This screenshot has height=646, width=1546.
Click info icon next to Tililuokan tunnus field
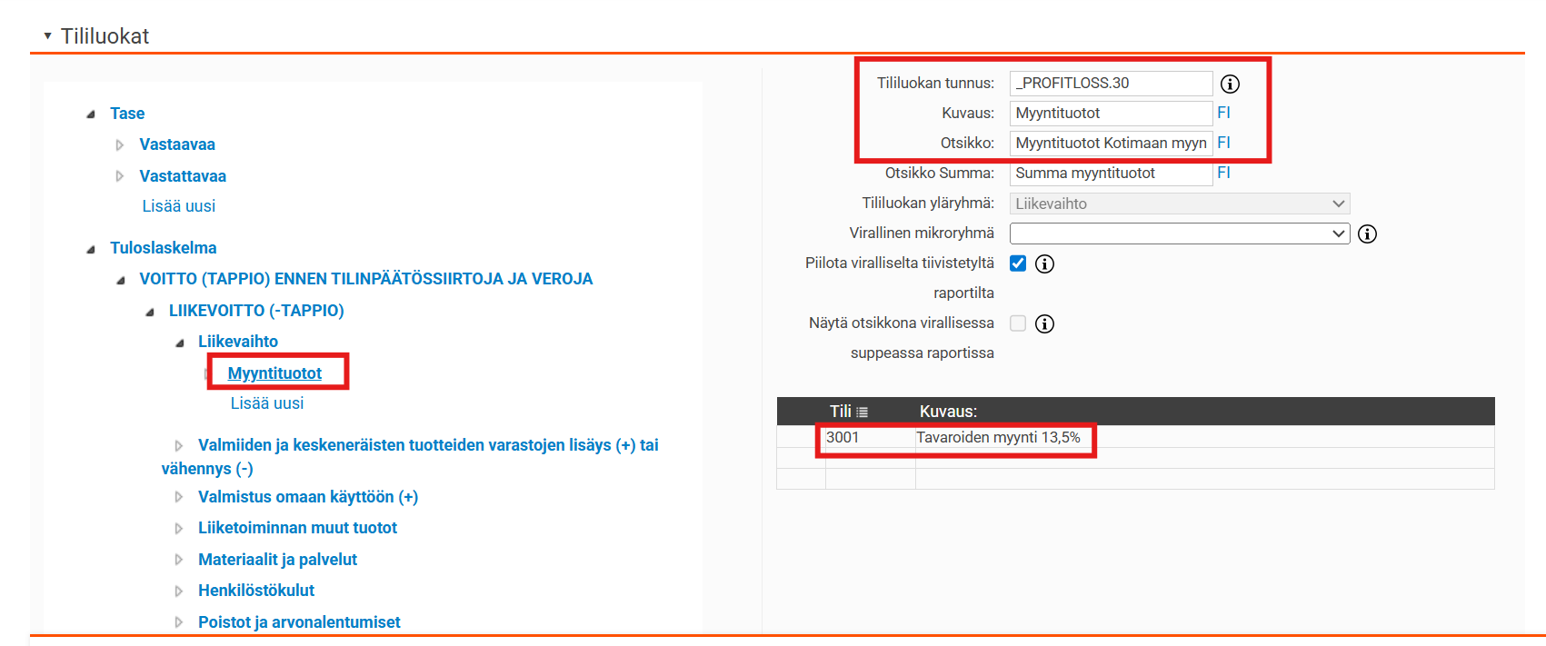(1230, 84)
